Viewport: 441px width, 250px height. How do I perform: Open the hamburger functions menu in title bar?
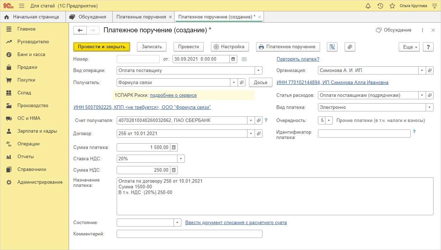point(22,6)
